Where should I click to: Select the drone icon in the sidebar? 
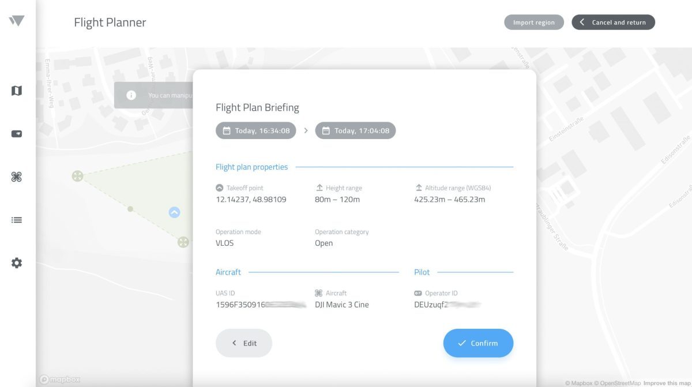[16, 176]
